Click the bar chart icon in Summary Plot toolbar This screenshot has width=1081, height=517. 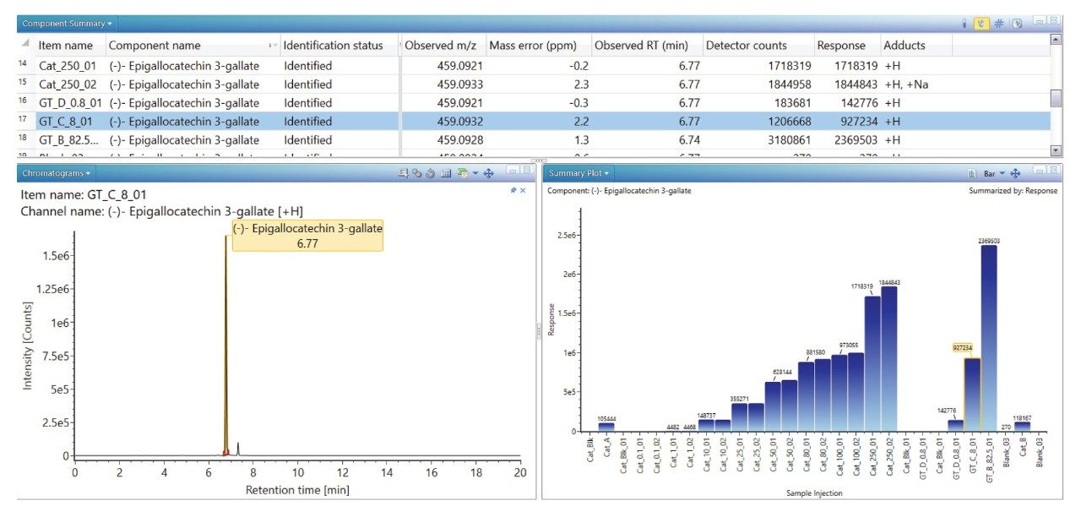972,173
